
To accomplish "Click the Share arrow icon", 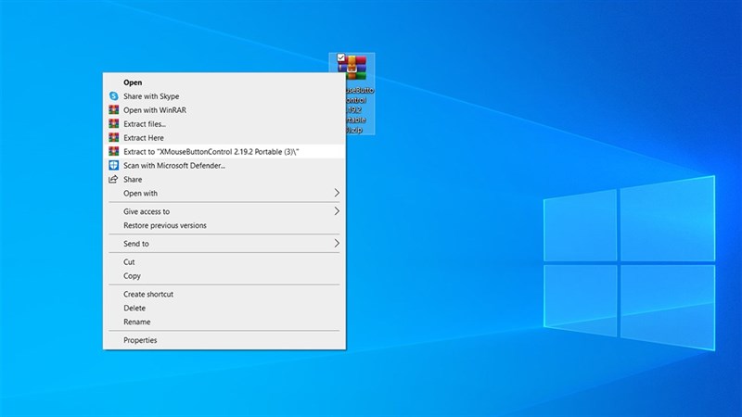I will point(113,180).
